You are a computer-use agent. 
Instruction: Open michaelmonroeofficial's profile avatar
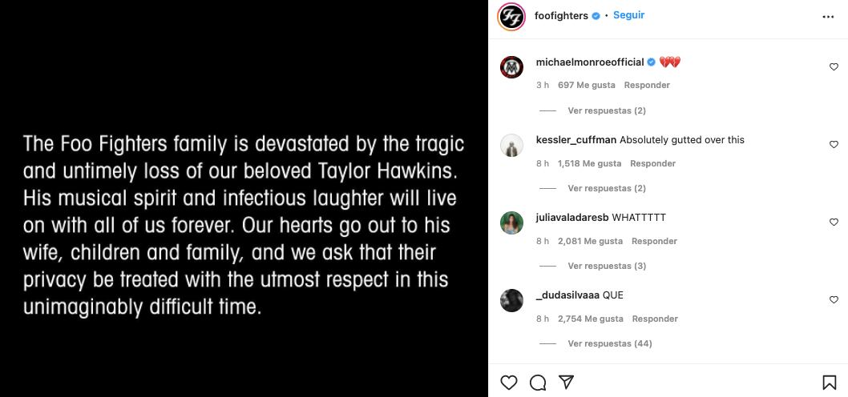tap(512, 67)
